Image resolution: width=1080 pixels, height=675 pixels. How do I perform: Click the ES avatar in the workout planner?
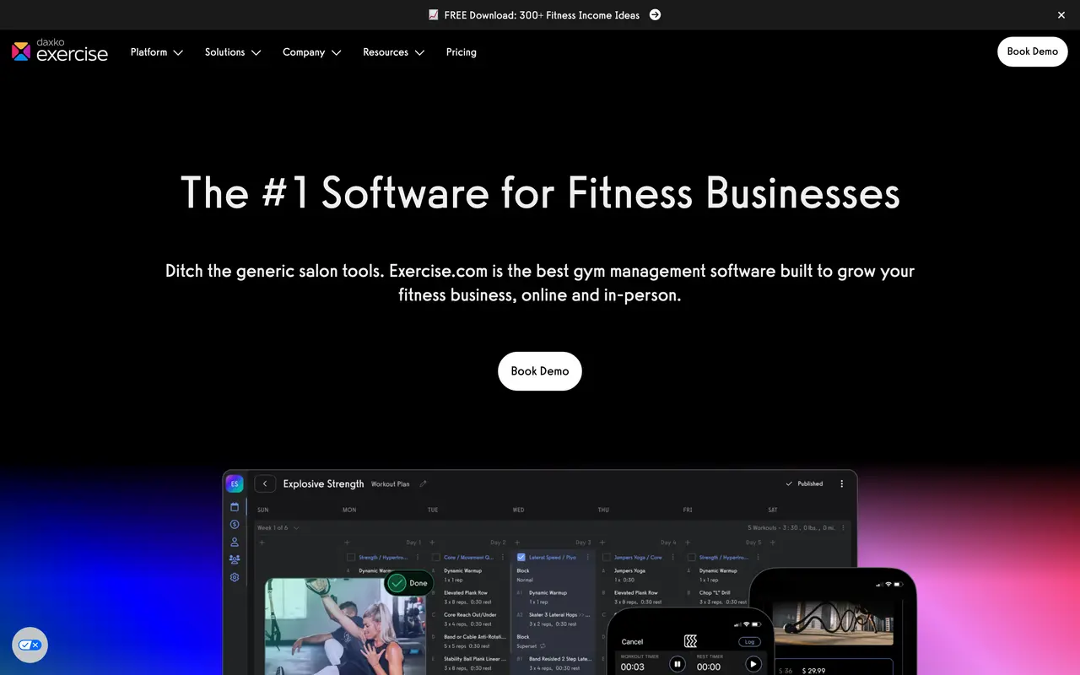coord(235,483)
